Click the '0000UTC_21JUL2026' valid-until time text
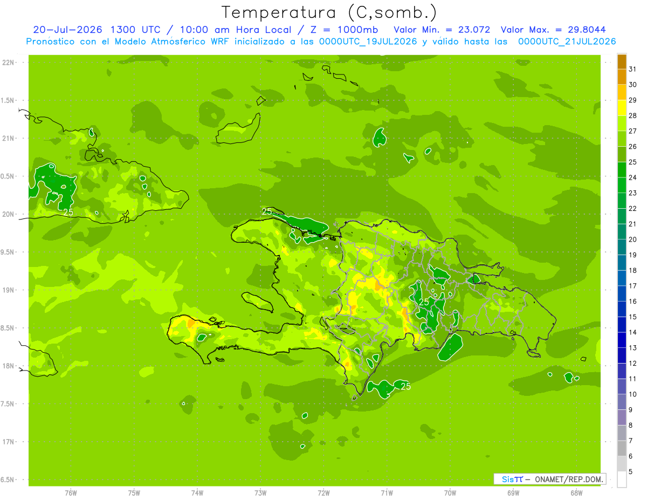 click(567, 42)
